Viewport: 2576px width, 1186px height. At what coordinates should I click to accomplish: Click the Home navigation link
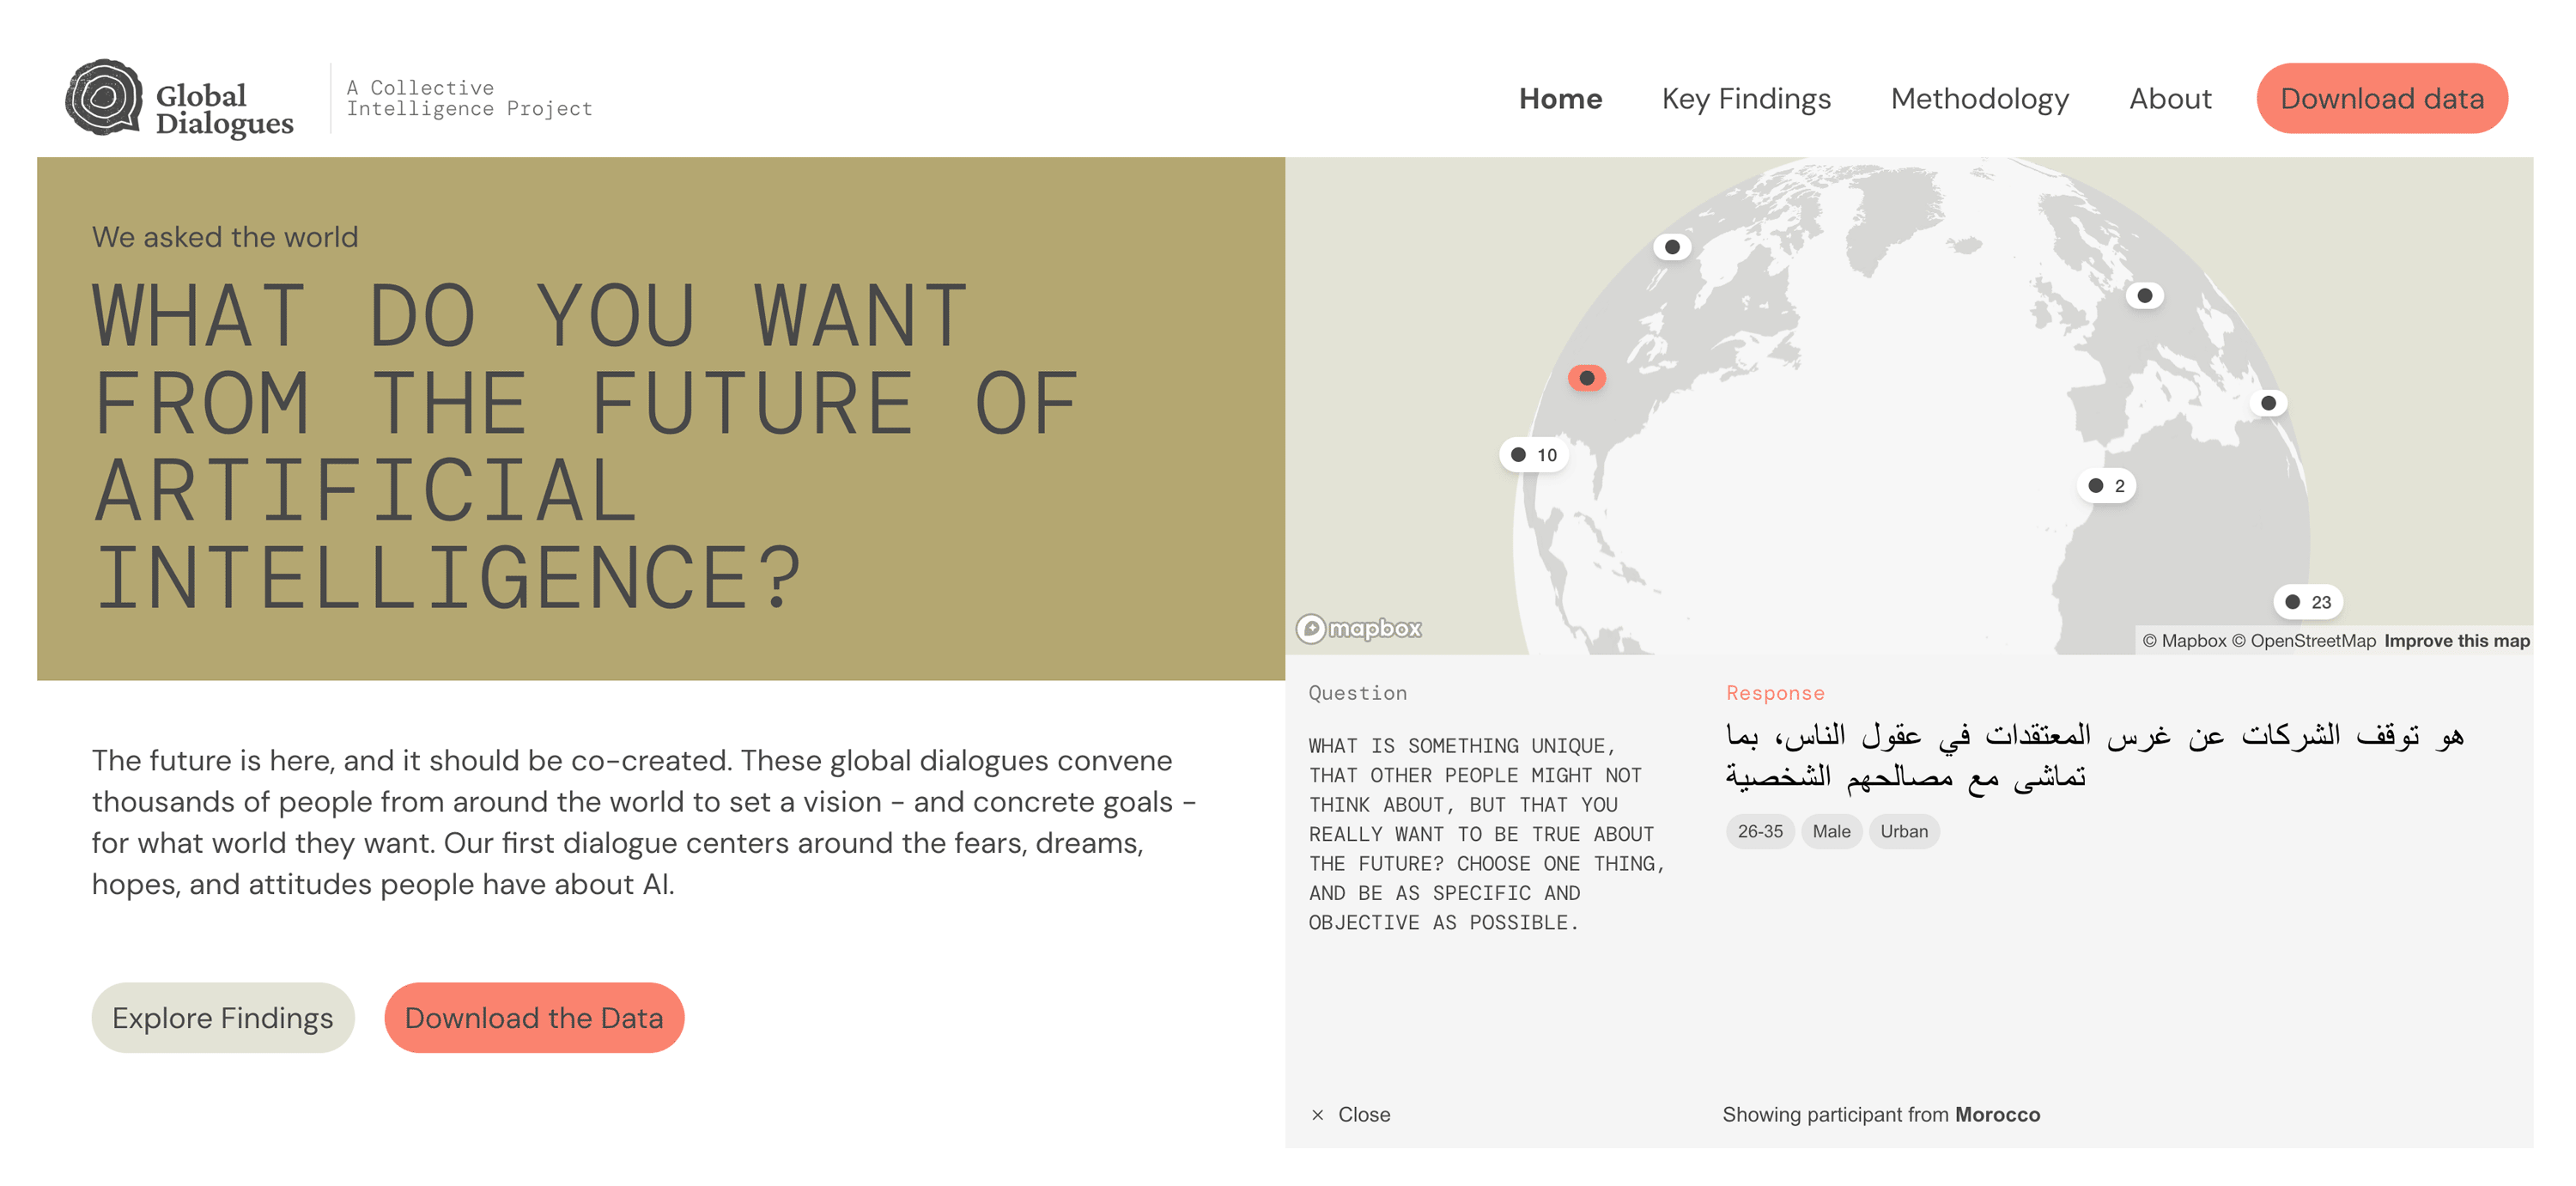(x=1563, y=99)
